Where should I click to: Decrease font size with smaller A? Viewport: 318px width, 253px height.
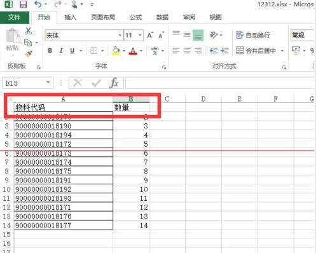162,35
